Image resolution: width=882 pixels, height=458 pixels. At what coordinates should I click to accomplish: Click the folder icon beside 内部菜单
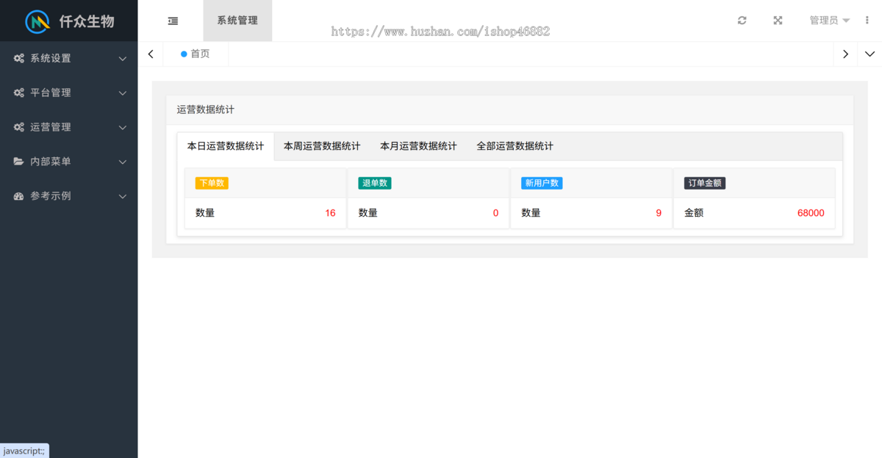point(19,161)
